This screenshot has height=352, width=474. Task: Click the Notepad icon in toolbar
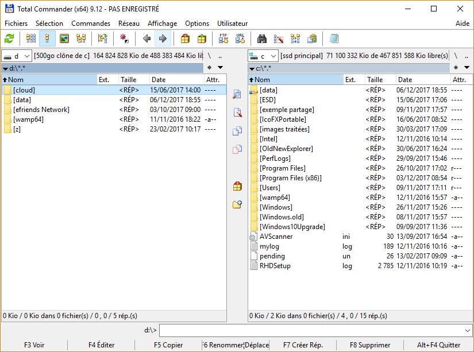tap(334, 38)
